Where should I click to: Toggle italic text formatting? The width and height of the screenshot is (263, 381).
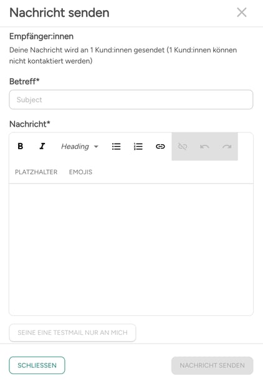point(42,146)
